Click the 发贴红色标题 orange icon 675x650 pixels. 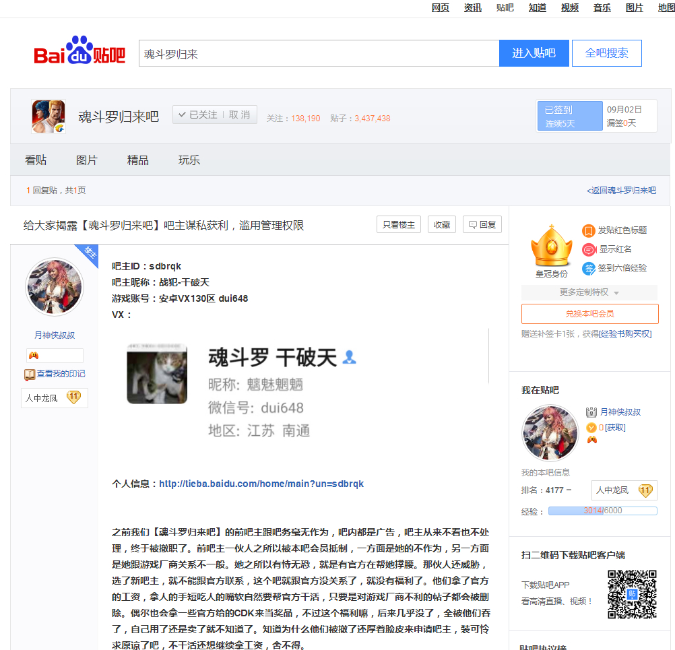pos(589,231)
